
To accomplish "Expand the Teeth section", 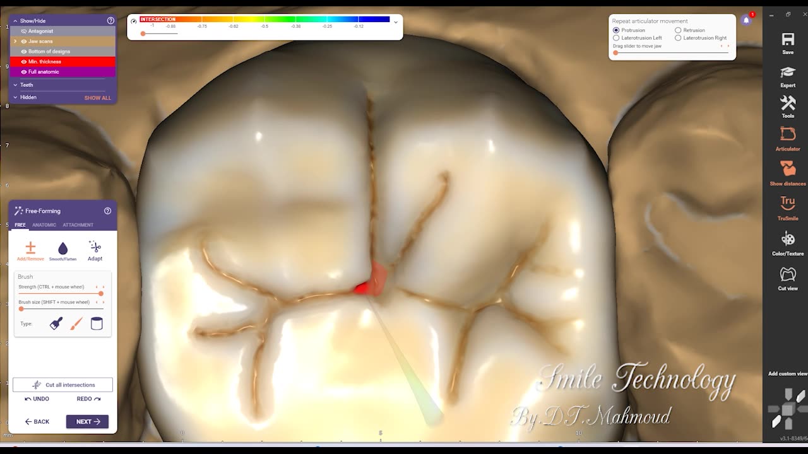I will pos(15,84).
